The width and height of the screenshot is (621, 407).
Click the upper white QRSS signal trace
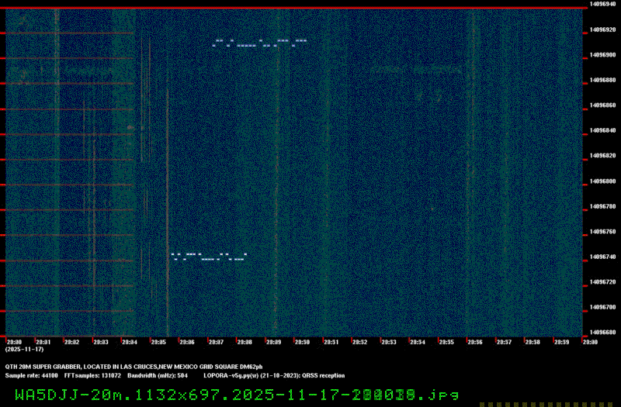click(259, 43)
